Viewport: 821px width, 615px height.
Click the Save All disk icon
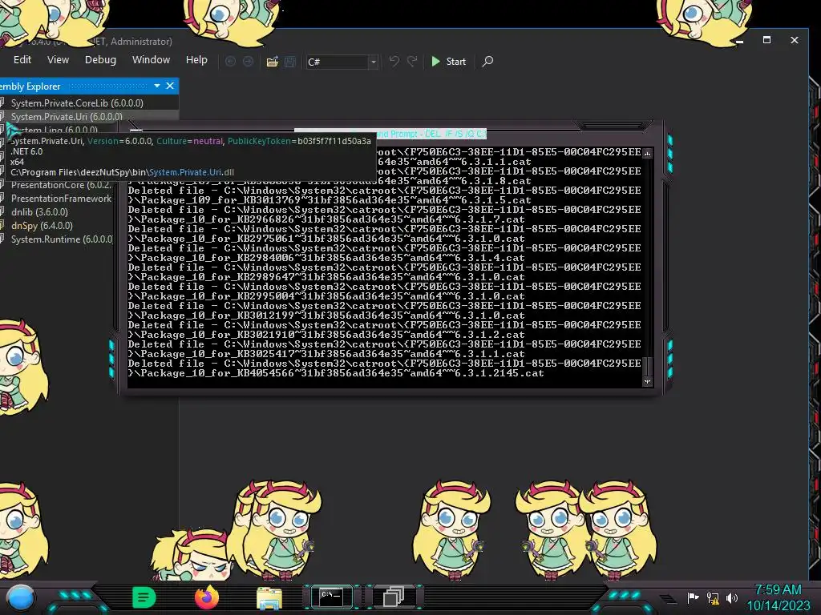pos(290,62)
